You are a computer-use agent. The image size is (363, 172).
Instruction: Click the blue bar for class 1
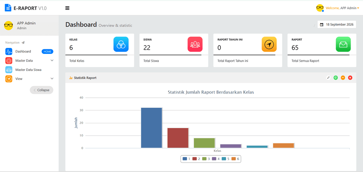[152, 128]
